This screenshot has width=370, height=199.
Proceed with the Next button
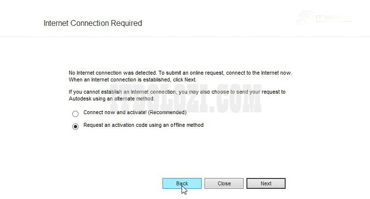266,183
